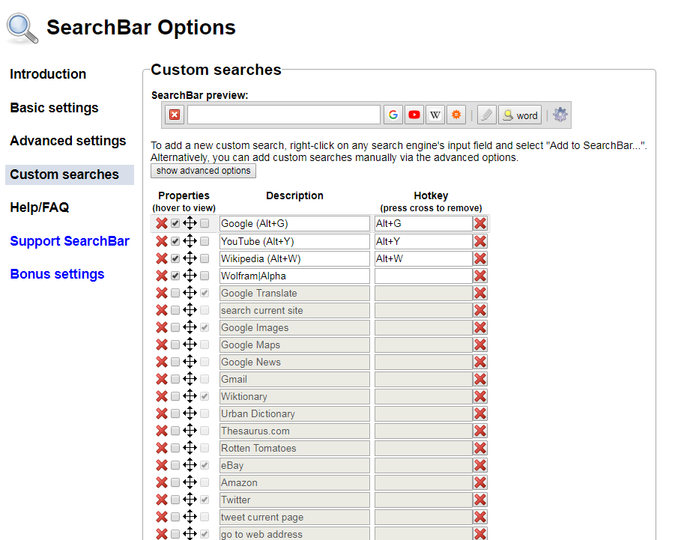Grab the move handle for eBay
This screenshot has height=540, width=675.
[190, 464]
